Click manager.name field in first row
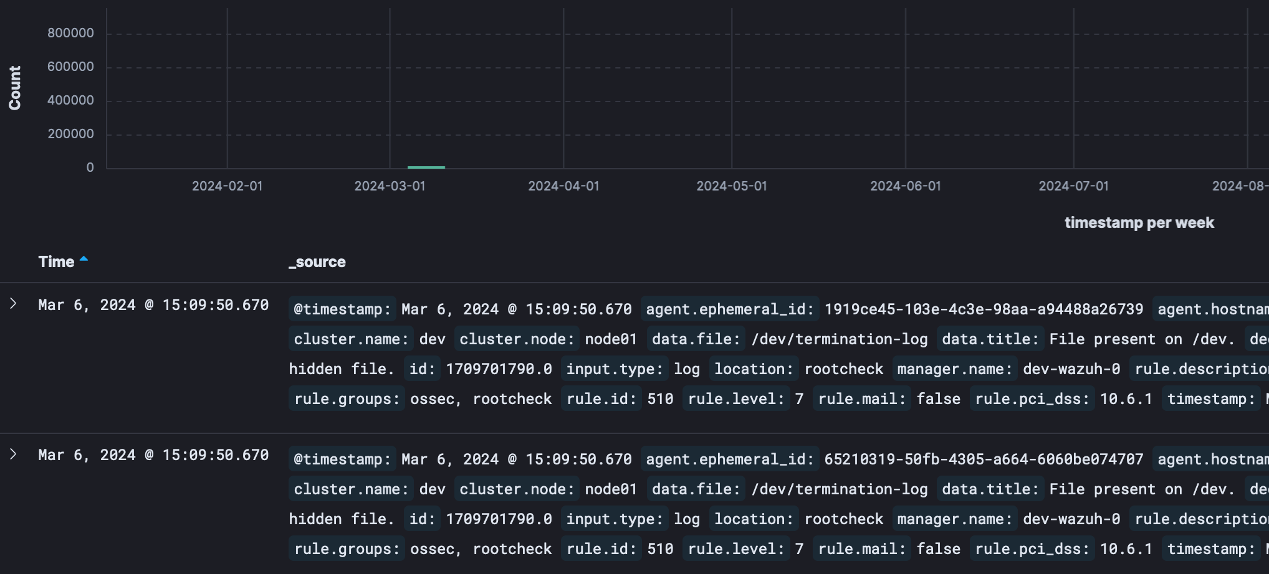Viewport: 1269px width, 574px height. click(954, 369)
